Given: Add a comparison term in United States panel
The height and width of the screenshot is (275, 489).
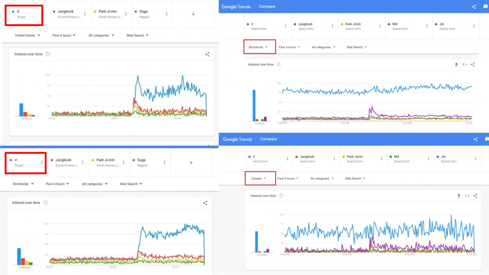Looking at the screenshot, I should point(193,14).
